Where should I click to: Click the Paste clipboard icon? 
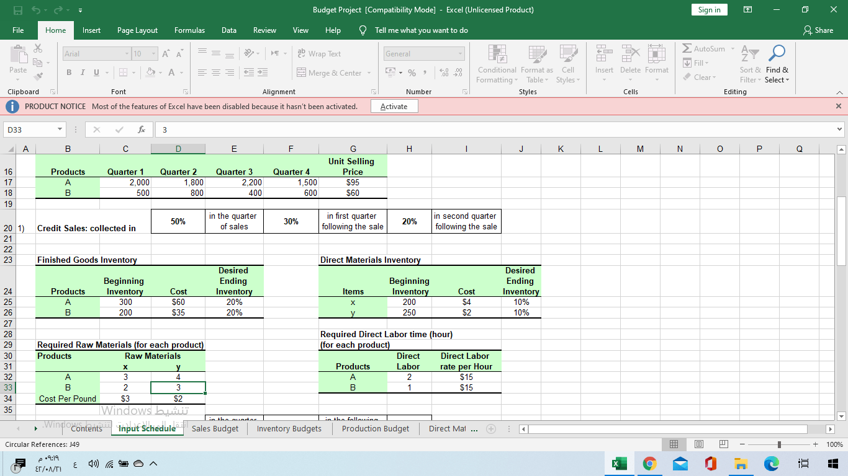18,55
